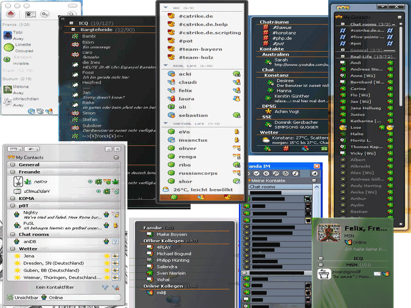Collapse the Chat rooms (3/3) group, dark skin
Image resolution: width=411 pixels, height=308 pixels.
point(343,24)
